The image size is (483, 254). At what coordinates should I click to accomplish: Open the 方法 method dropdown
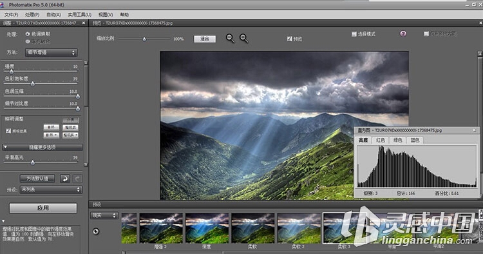point(51,52)
